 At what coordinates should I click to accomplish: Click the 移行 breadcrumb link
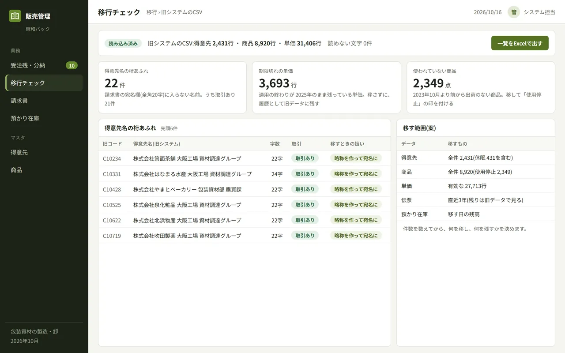(x=152, y=12)
